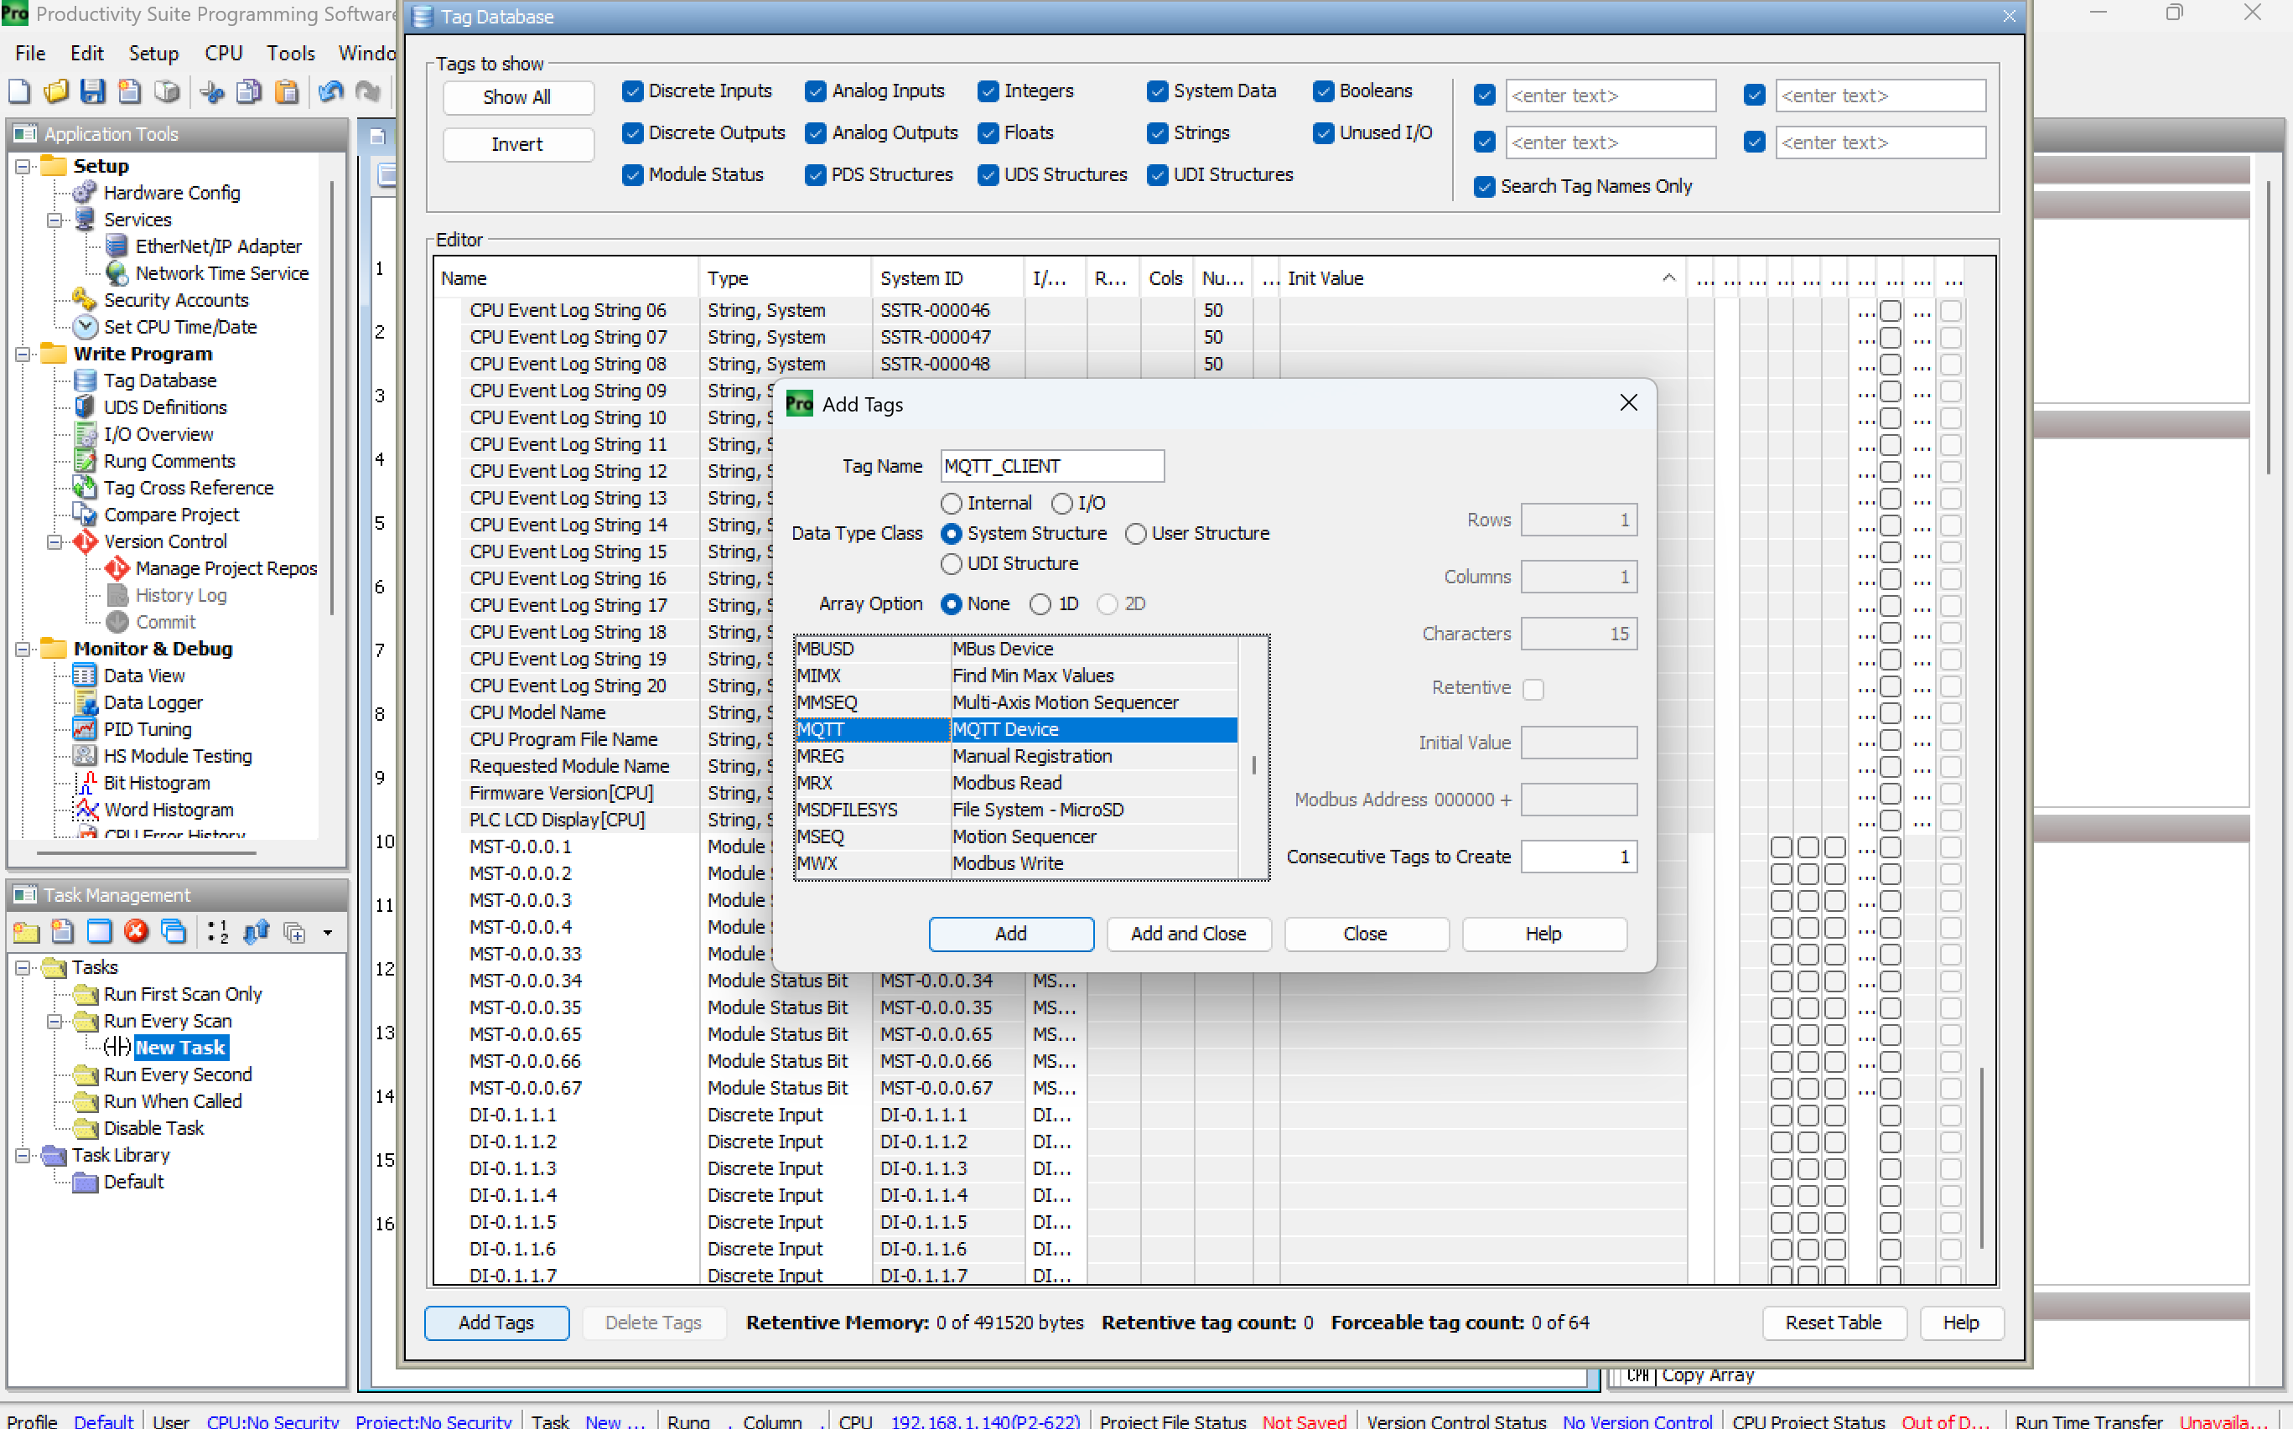Viewport: 2293px width, 1429px height.
Task: Click the Open Project folder icon
Action: pyautogui.click(x=56, y=91)
